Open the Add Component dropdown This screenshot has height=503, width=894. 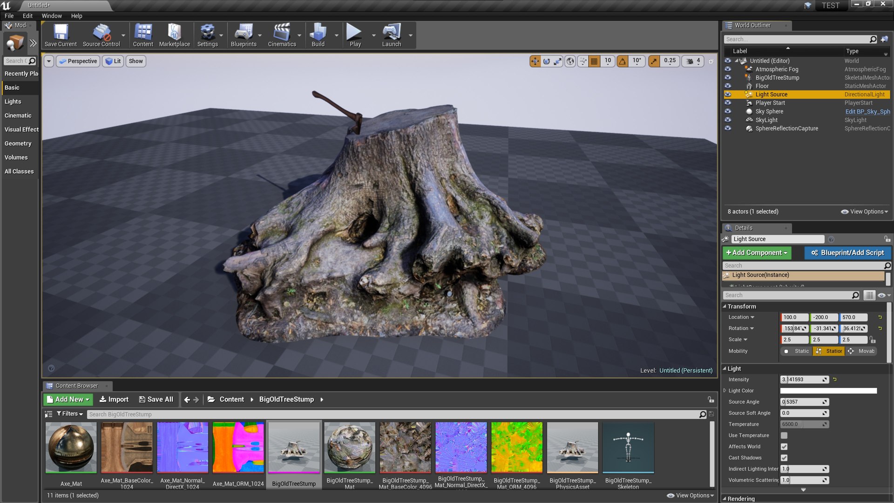click(x=757, y=253)
